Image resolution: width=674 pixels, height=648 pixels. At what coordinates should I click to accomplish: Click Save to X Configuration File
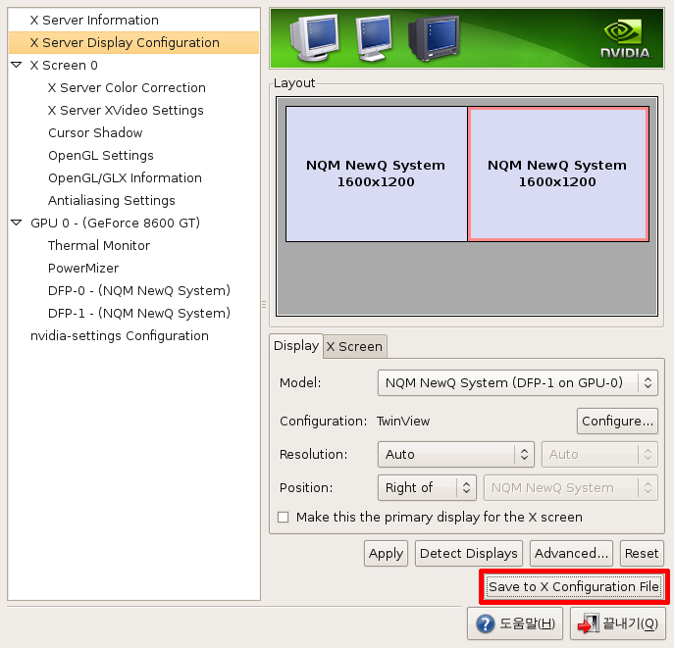pyautogui.click(x=574, y=587)
